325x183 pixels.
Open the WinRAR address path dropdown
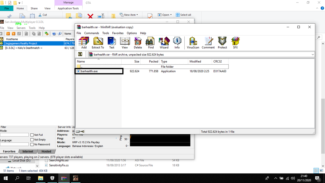coord(313,54)
